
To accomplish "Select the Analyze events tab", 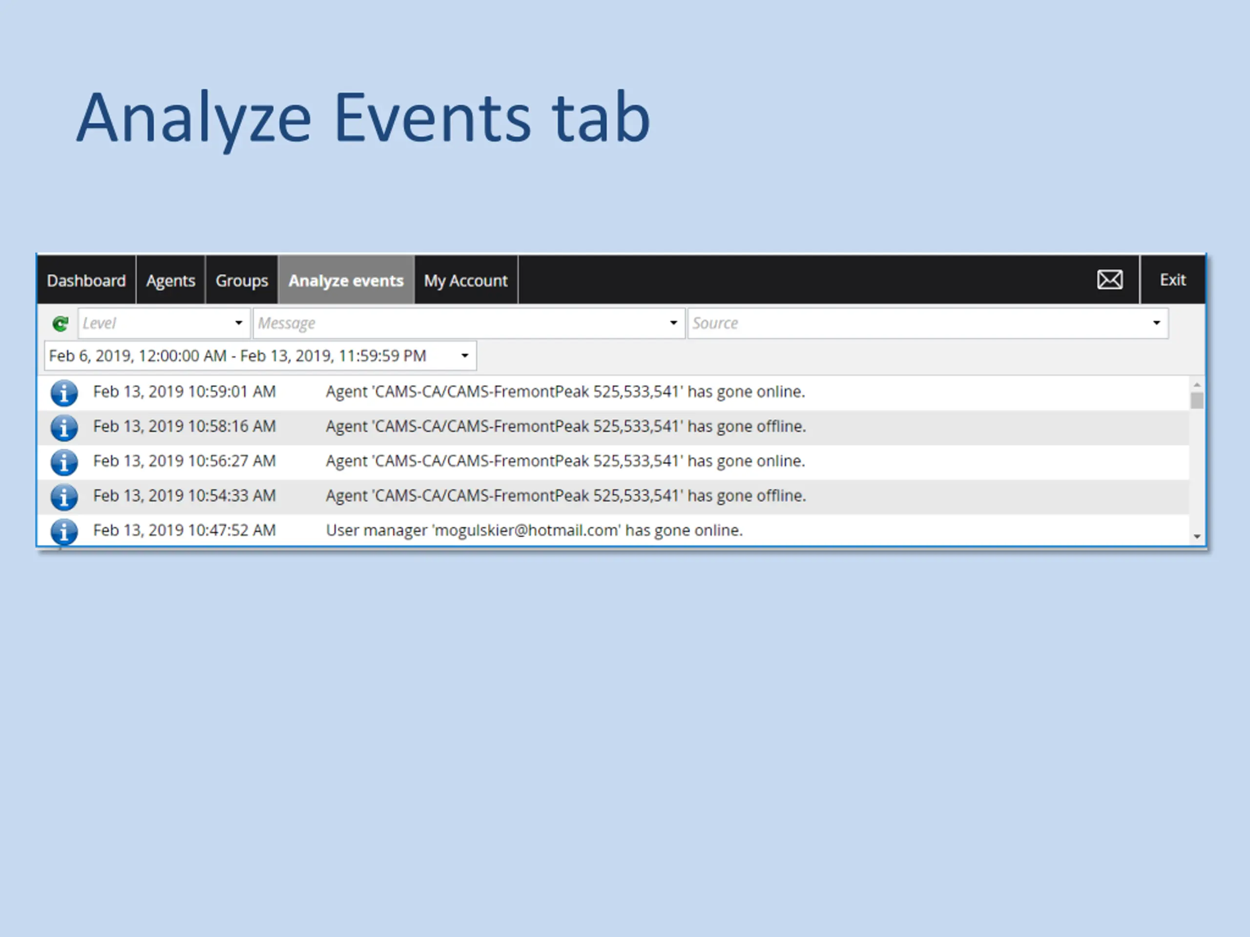I will tap(346, 280).
